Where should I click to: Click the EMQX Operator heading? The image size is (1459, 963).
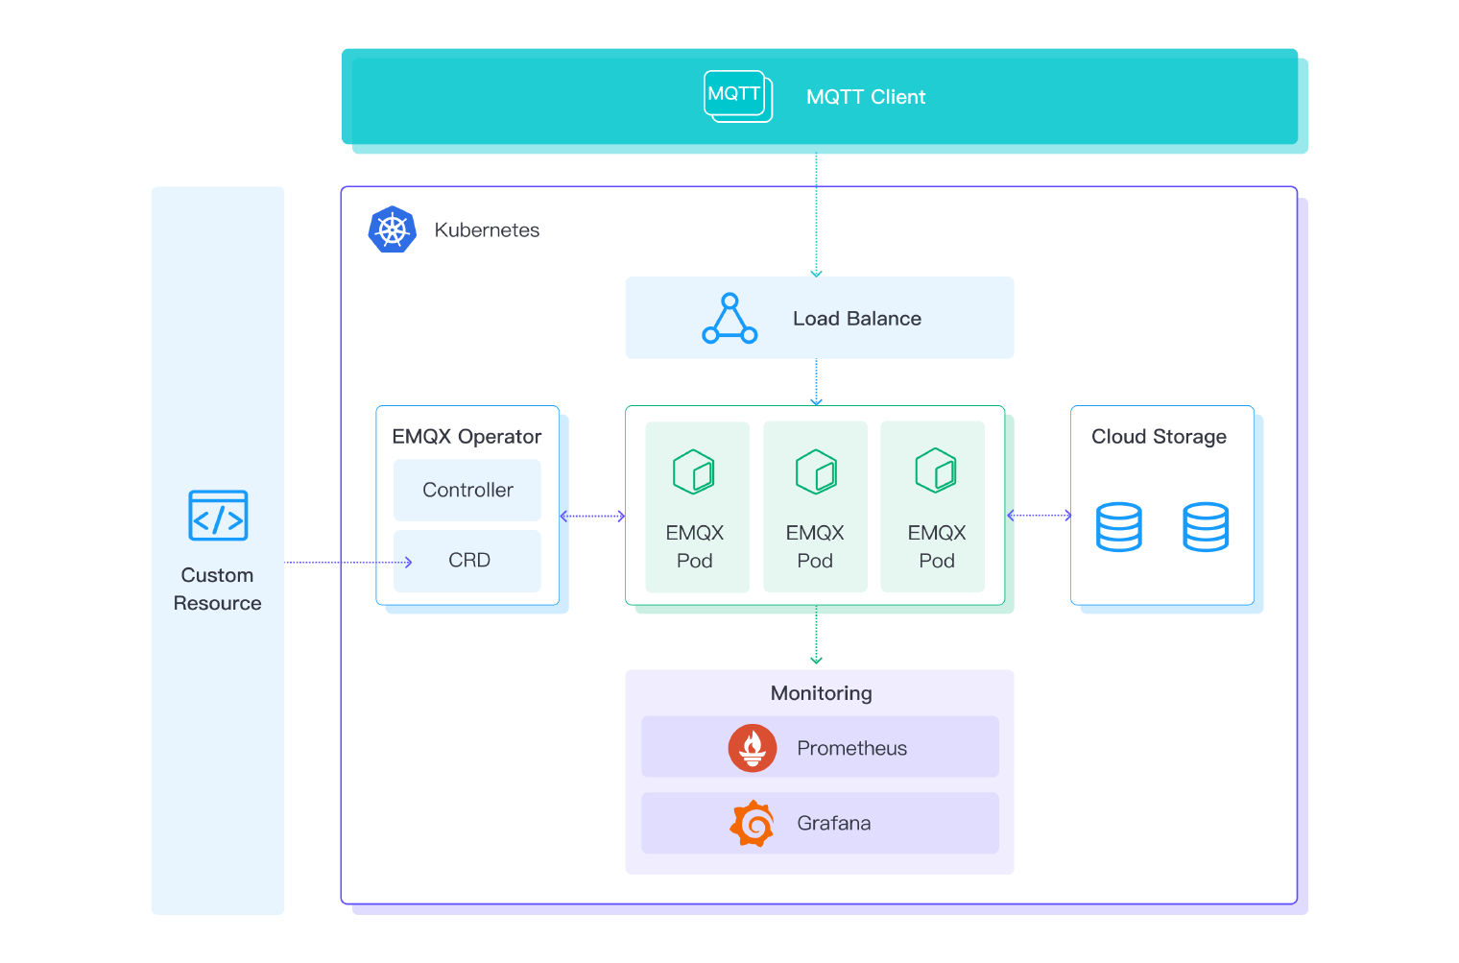click(466, 437)
